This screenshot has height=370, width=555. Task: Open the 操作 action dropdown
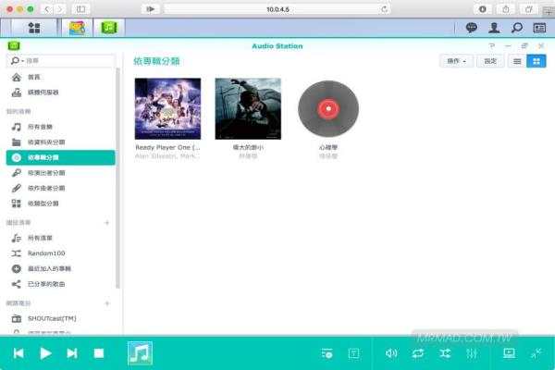click(456, 61)
